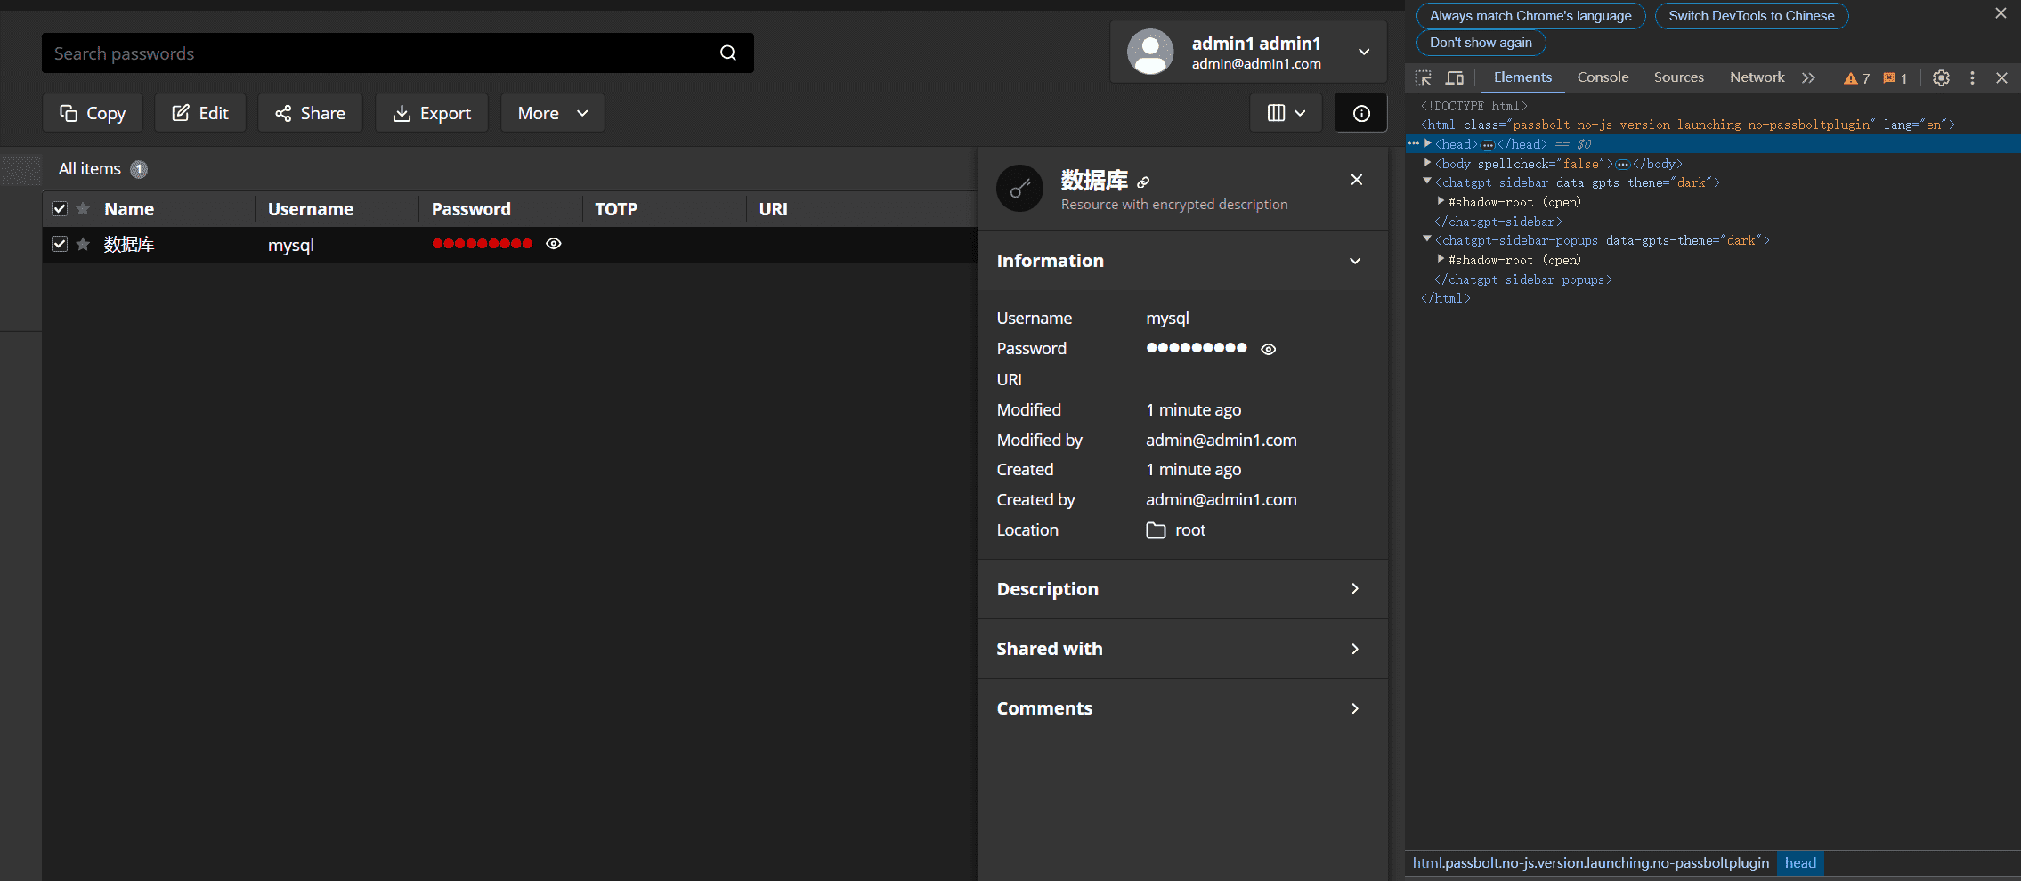Dismiss the DevTools language notification bar
Screen dimensions: 2021x881
point(2001,13)
